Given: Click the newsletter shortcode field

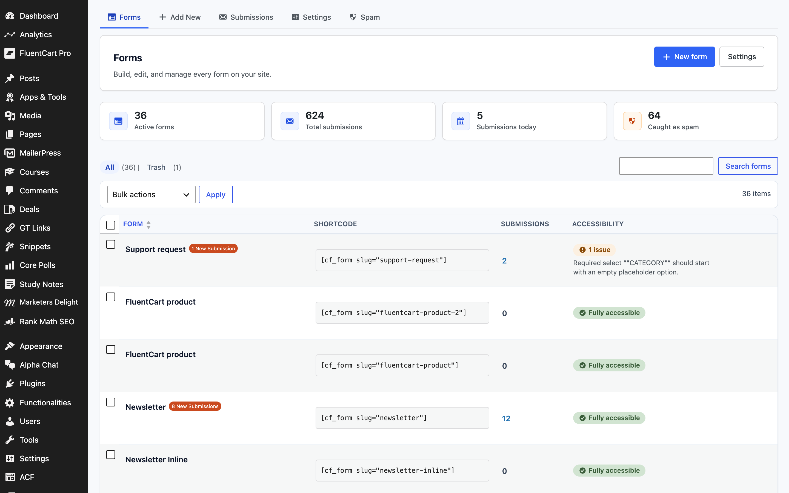Looking at the screenshot, I should click(x=402, y=418).
